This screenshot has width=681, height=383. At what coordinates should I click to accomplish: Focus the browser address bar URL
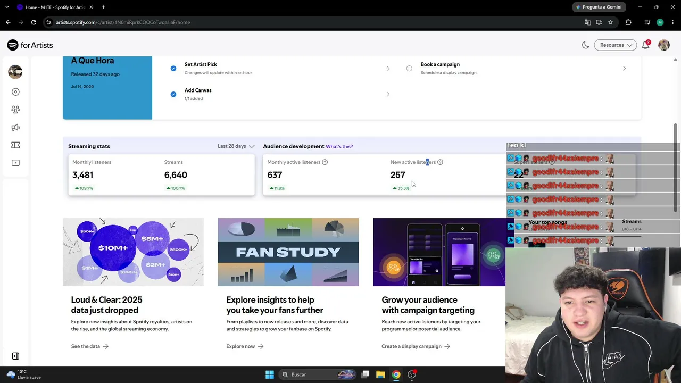point(123,22)
